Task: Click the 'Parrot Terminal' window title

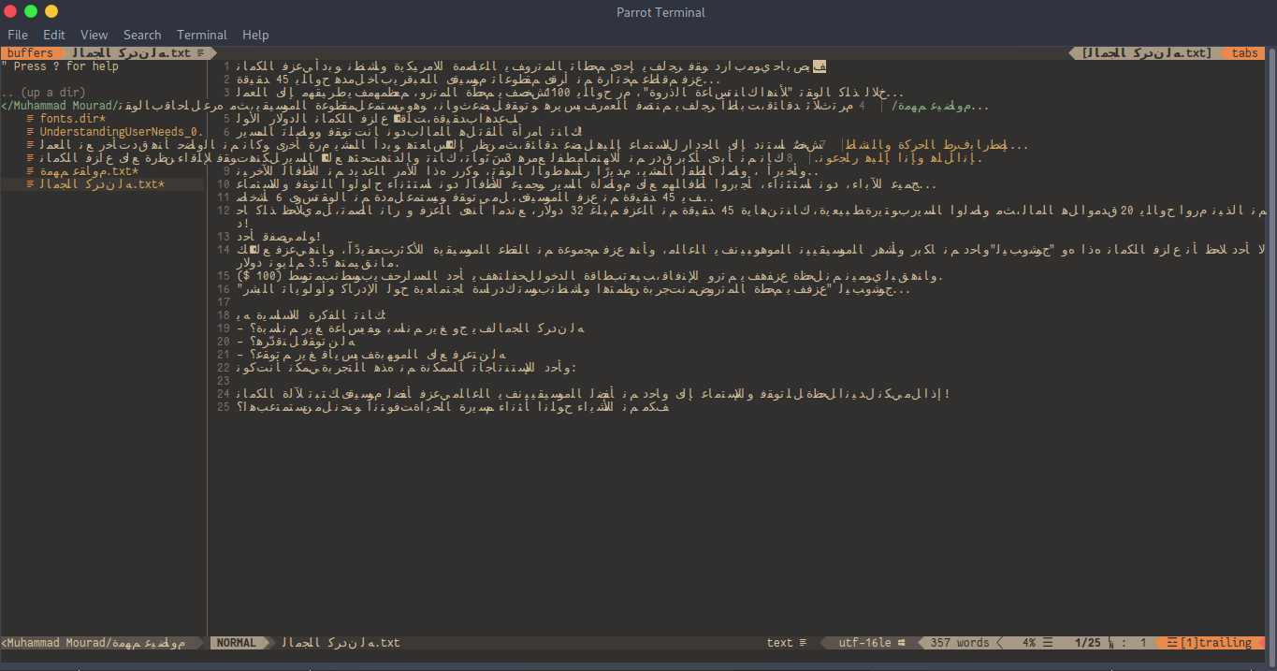Action: click(x=660, y=12)
